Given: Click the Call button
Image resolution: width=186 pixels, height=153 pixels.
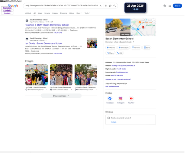Looking at the screenshot, I should click(x=120, y=53).
